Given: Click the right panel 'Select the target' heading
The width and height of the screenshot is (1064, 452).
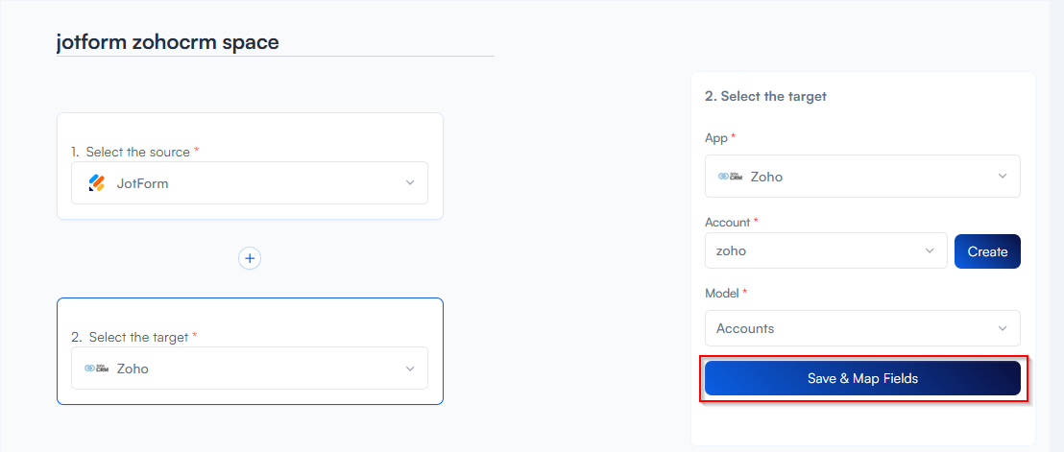Looking at the screenshot, I should (x=765, y=96).
